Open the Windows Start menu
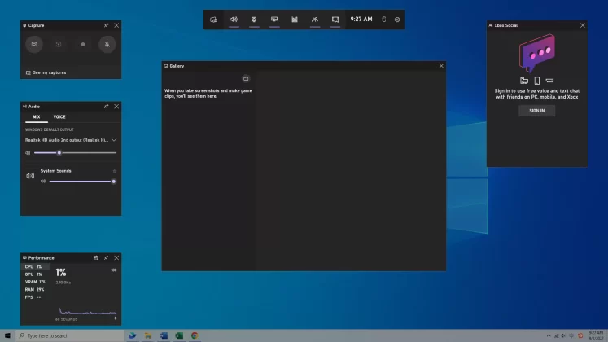608x342 pixels. click(x=7, y=335)
